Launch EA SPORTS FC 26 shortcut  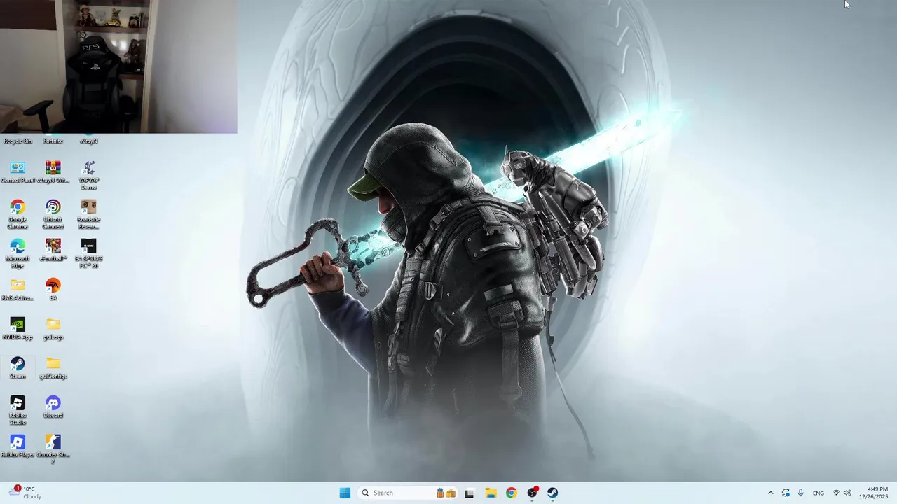point(88,254)
